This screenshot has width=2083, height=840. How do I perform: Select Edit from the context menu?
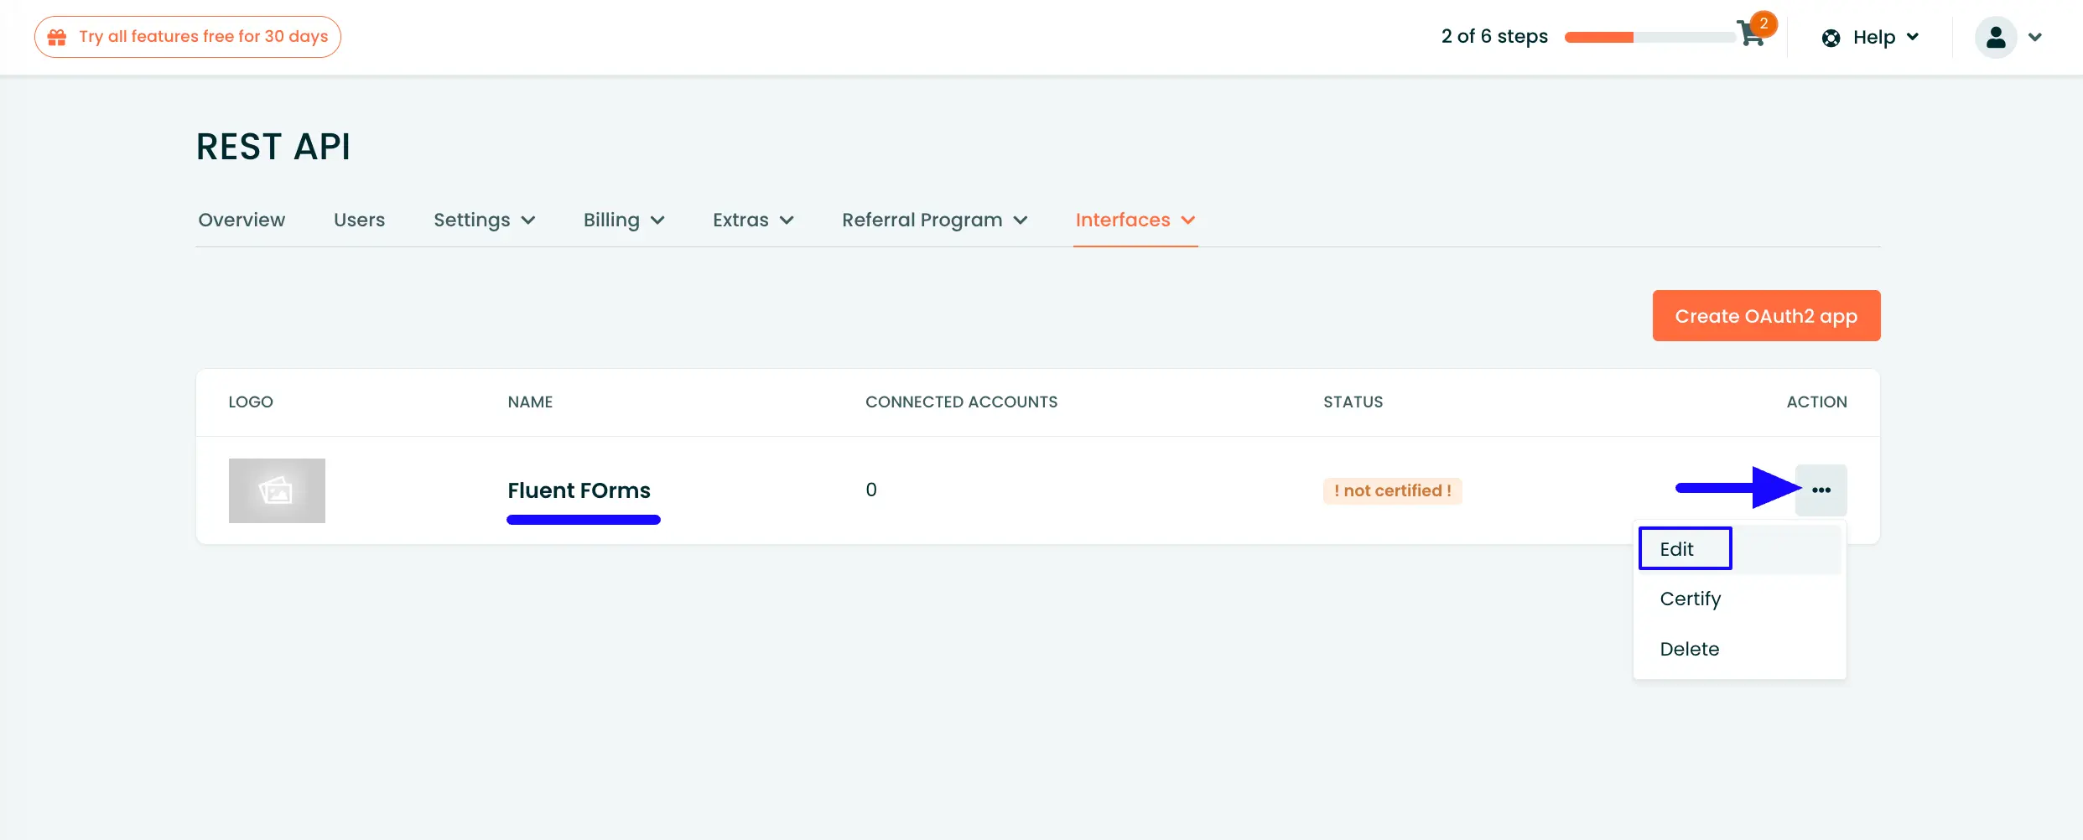pyautogui.click(x=1676, y=548)
